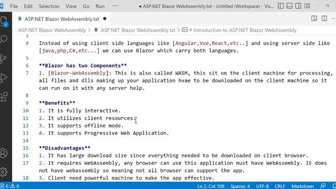This screenshot has height=189, width=336.
Task: Open the Run and Debug view
Action: pos(4,78)
